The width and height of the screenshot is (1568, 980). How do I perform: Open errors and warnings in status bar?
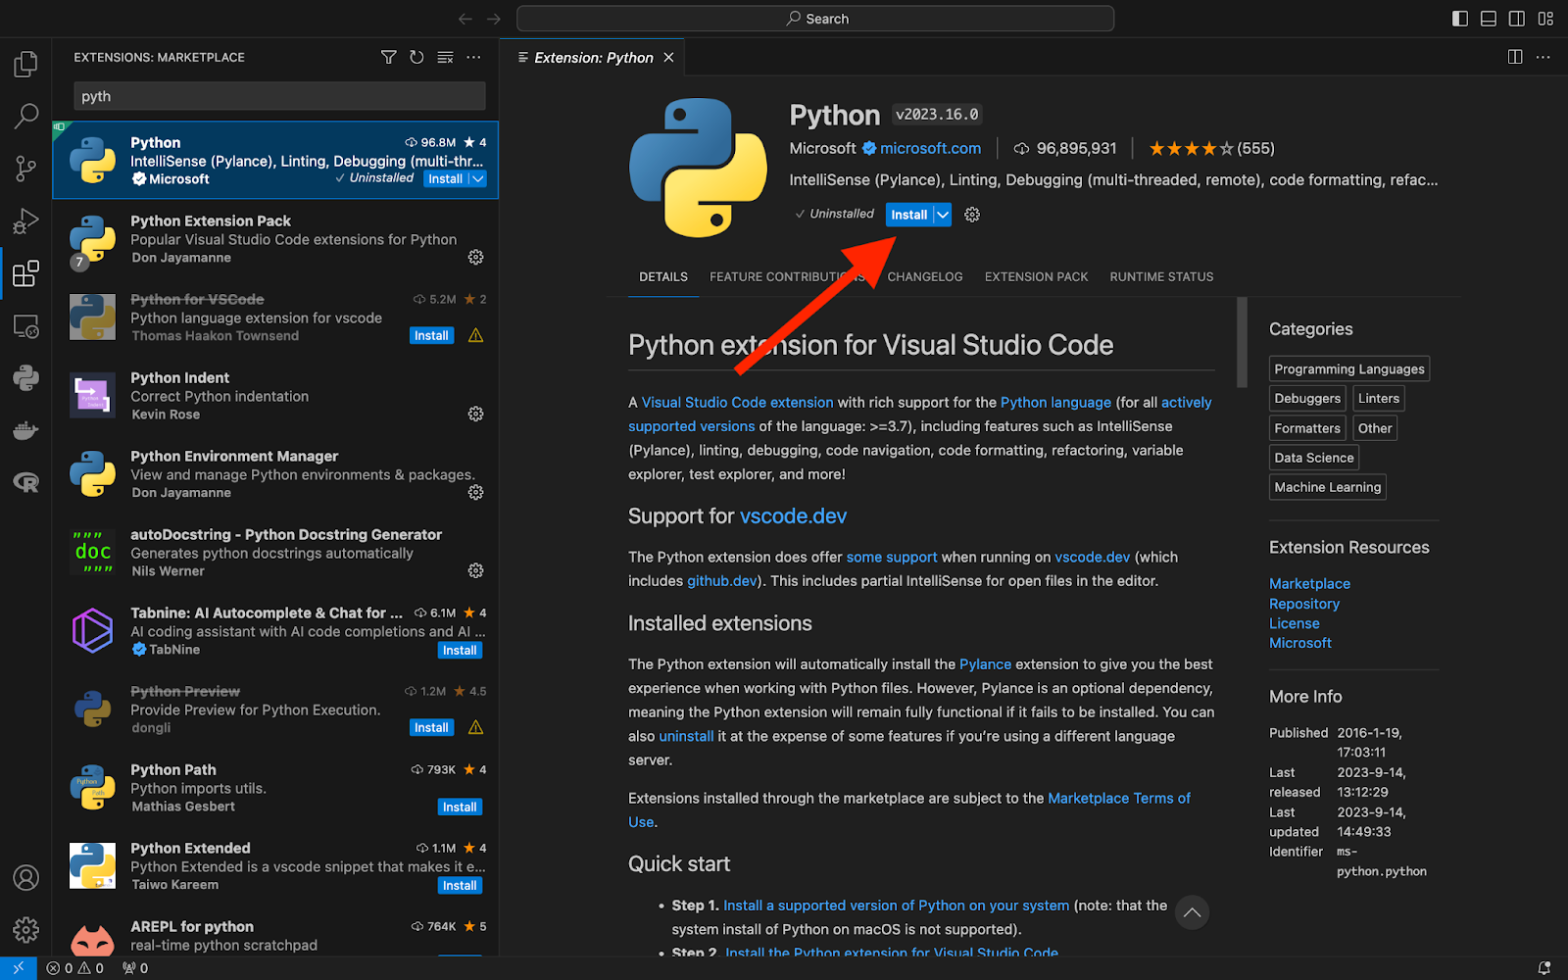(75, 968)
